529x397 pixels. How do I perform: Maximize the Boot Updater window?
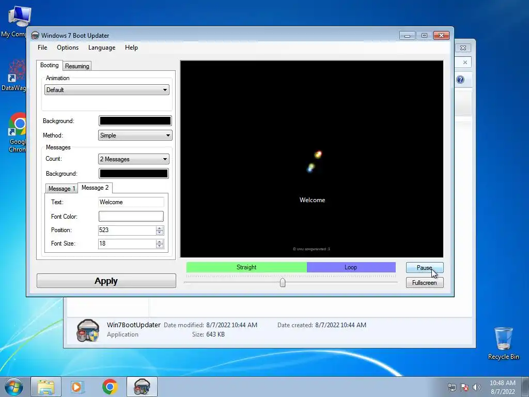[x=424, y=36]
